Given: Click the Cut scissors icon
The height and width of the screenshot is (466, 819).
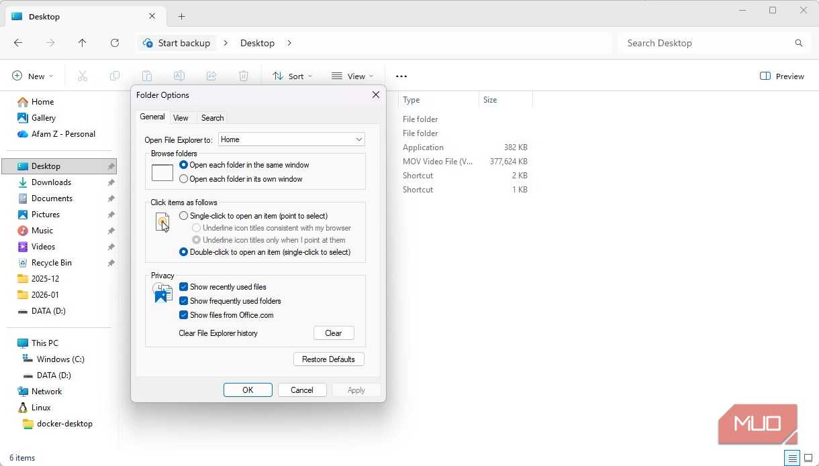Looking at the screenshot, I should click(x=83, y=76).
